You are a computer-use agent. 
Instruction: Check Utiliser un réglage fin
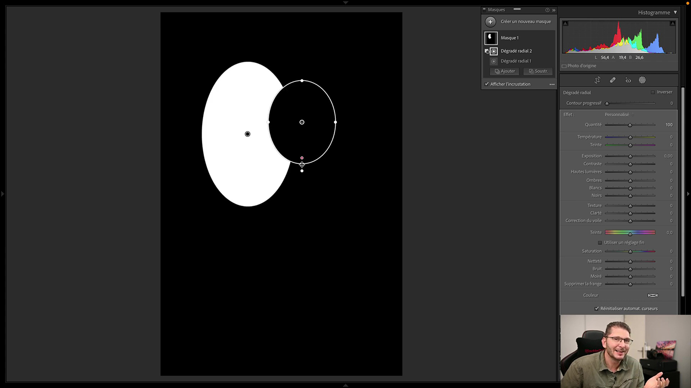[x=600, y=242]
